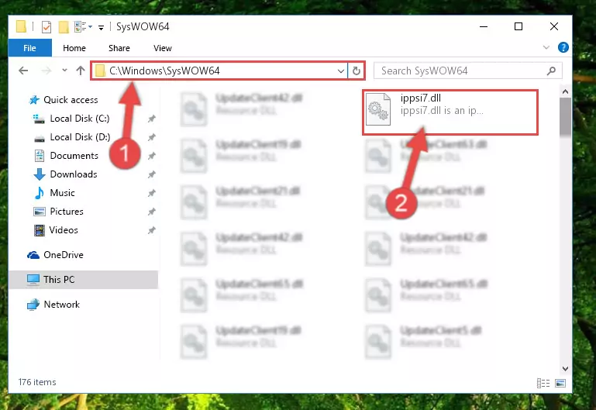
Task: Click the address bar path C:\Windows\SysWOW64
Action: [164, 71]
